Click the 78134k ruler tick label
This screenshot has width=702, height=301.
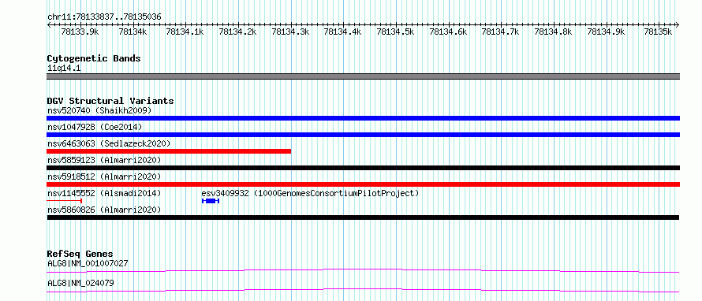133,32
